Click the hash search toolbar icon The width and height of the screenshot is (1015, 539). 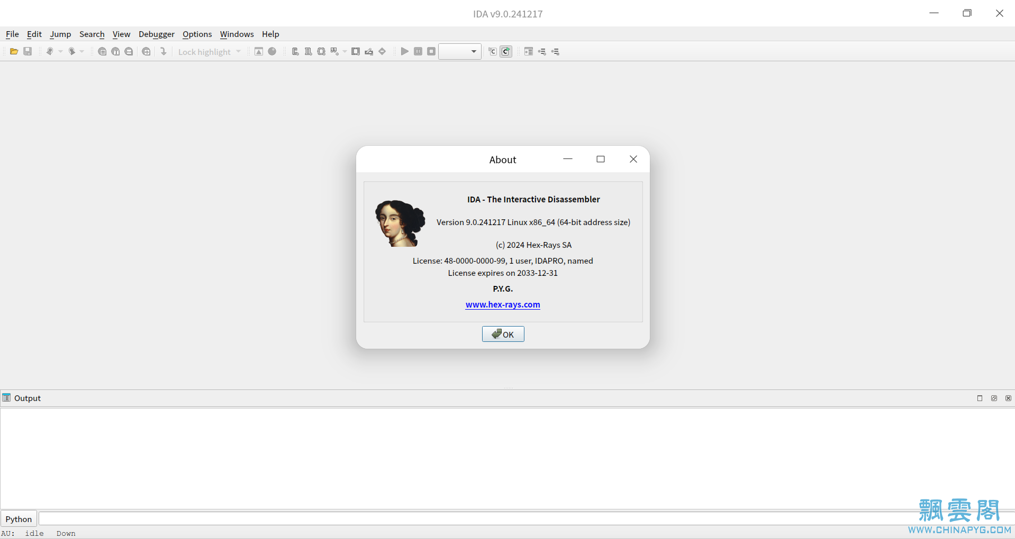point(102,51)
